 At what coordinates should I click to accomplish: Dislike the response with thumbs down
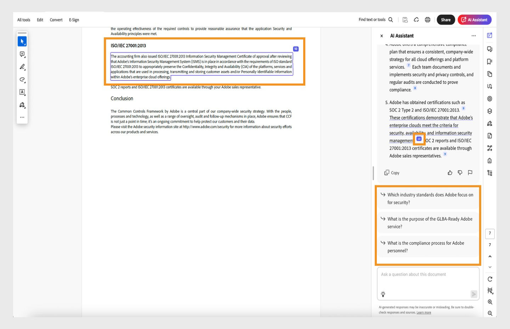(460, 173)
